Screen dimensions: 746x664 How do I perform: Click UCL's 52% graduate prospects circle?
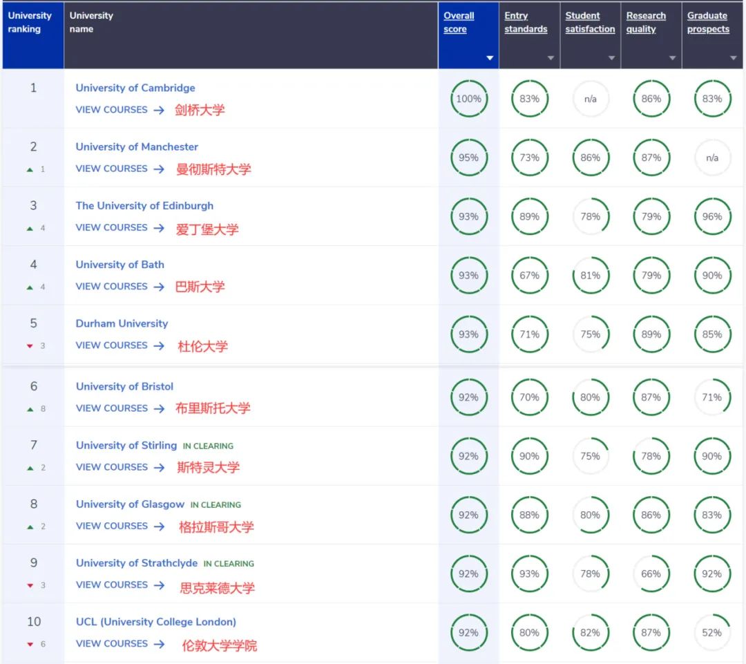[x=712, y=633]
